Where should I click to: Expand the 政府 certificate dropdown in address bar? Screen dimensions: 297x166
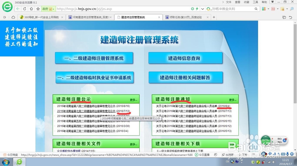click(53, 9)
